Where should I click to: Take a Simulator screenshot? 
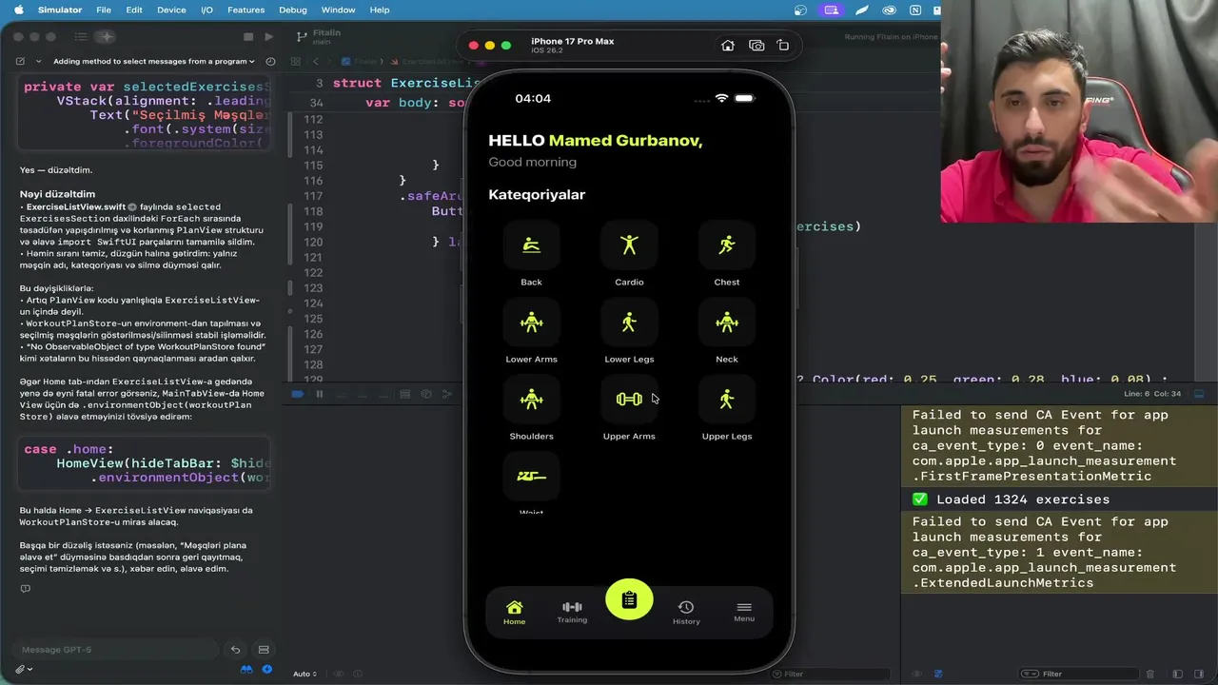(756, 46)
